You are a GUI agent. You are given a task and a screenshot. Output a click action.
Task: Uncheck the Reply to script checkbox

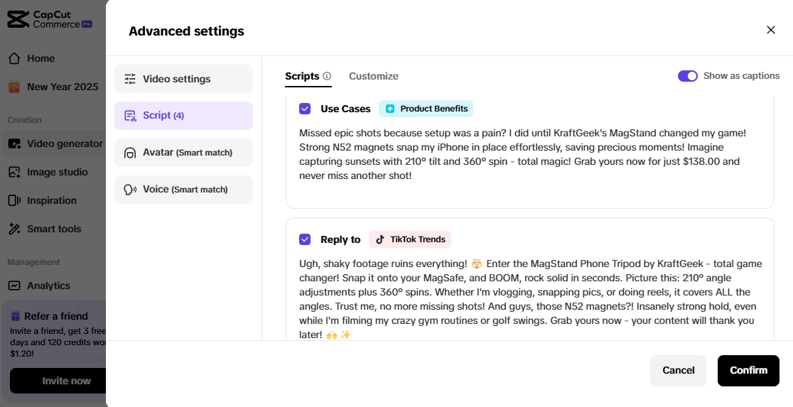[x=305, y=239]
